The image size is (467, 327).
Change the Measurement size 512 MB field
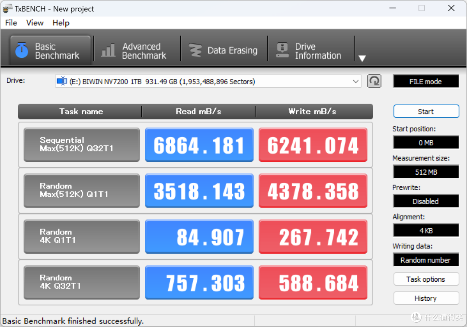(x=426, y=172)
